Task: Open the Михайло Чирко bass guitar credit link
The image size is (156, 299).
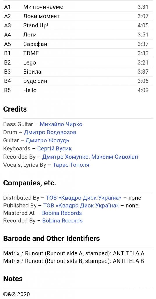Action: coord(61,124)
